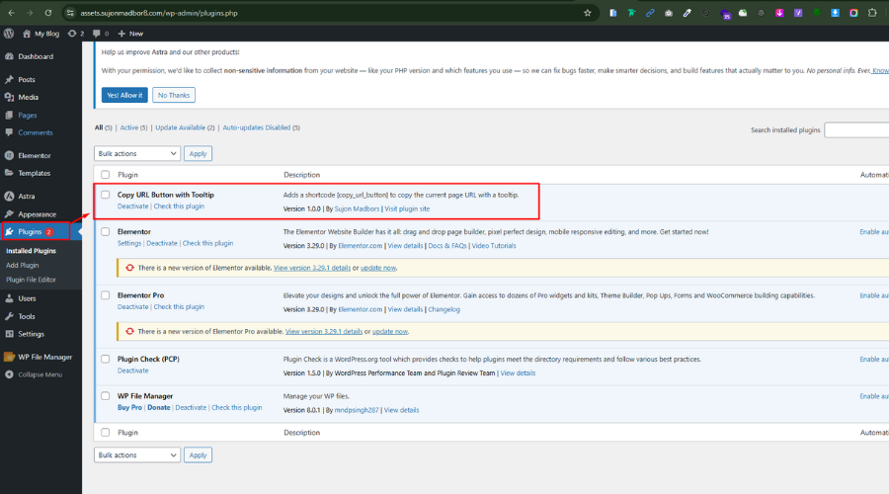Click the Elementor icon in sidebar

pyautogui.click(x=9, y=155)
